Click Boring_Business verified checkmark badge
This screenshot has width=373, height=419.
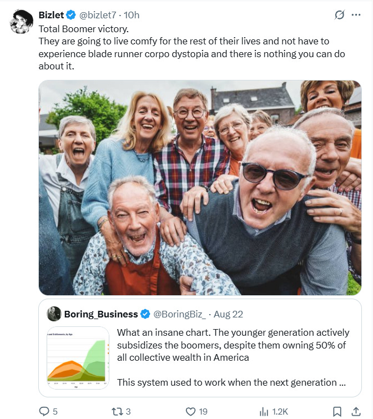tap(145, 314)
